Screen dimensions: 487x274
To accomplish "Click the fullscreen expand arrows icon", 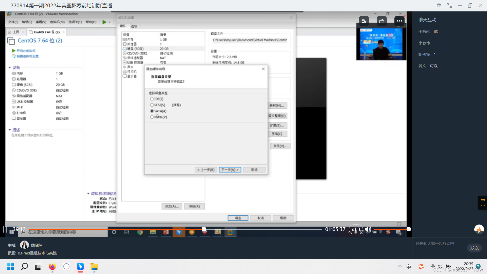I will pyautogui.click(x=449, y=6).
